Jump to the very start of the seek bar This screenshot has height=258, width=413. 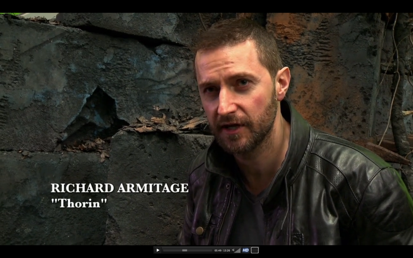click(164, 250)
